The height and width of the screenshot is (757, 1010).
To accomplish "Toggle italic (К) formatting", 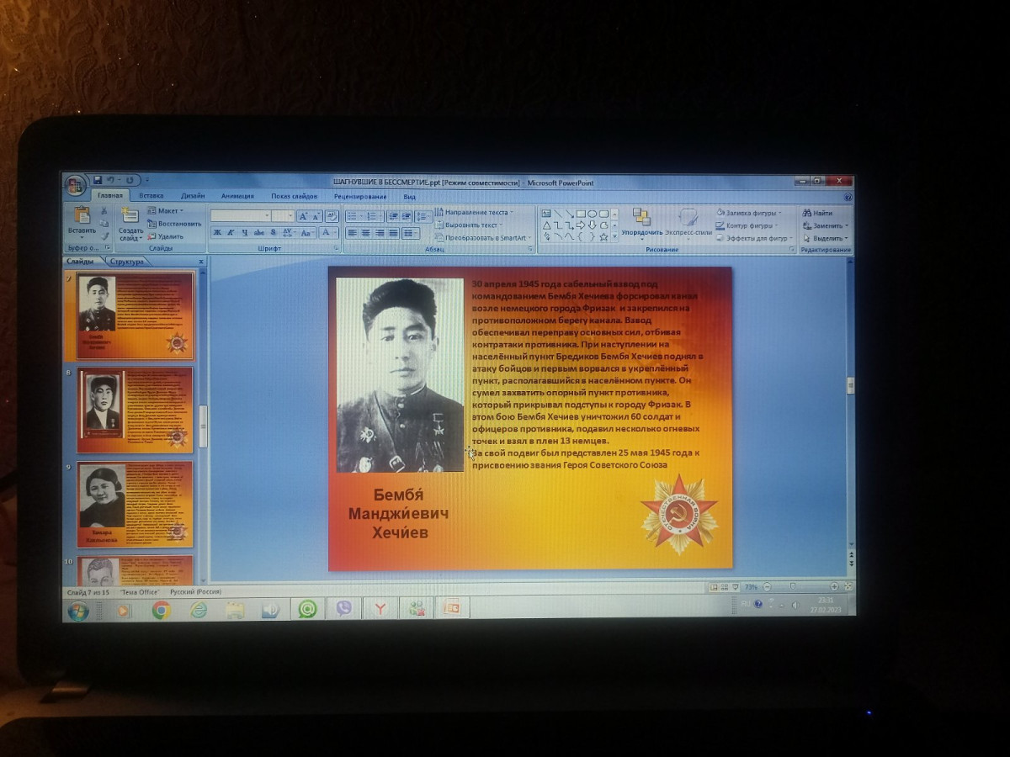I will [x=231, y=233].
